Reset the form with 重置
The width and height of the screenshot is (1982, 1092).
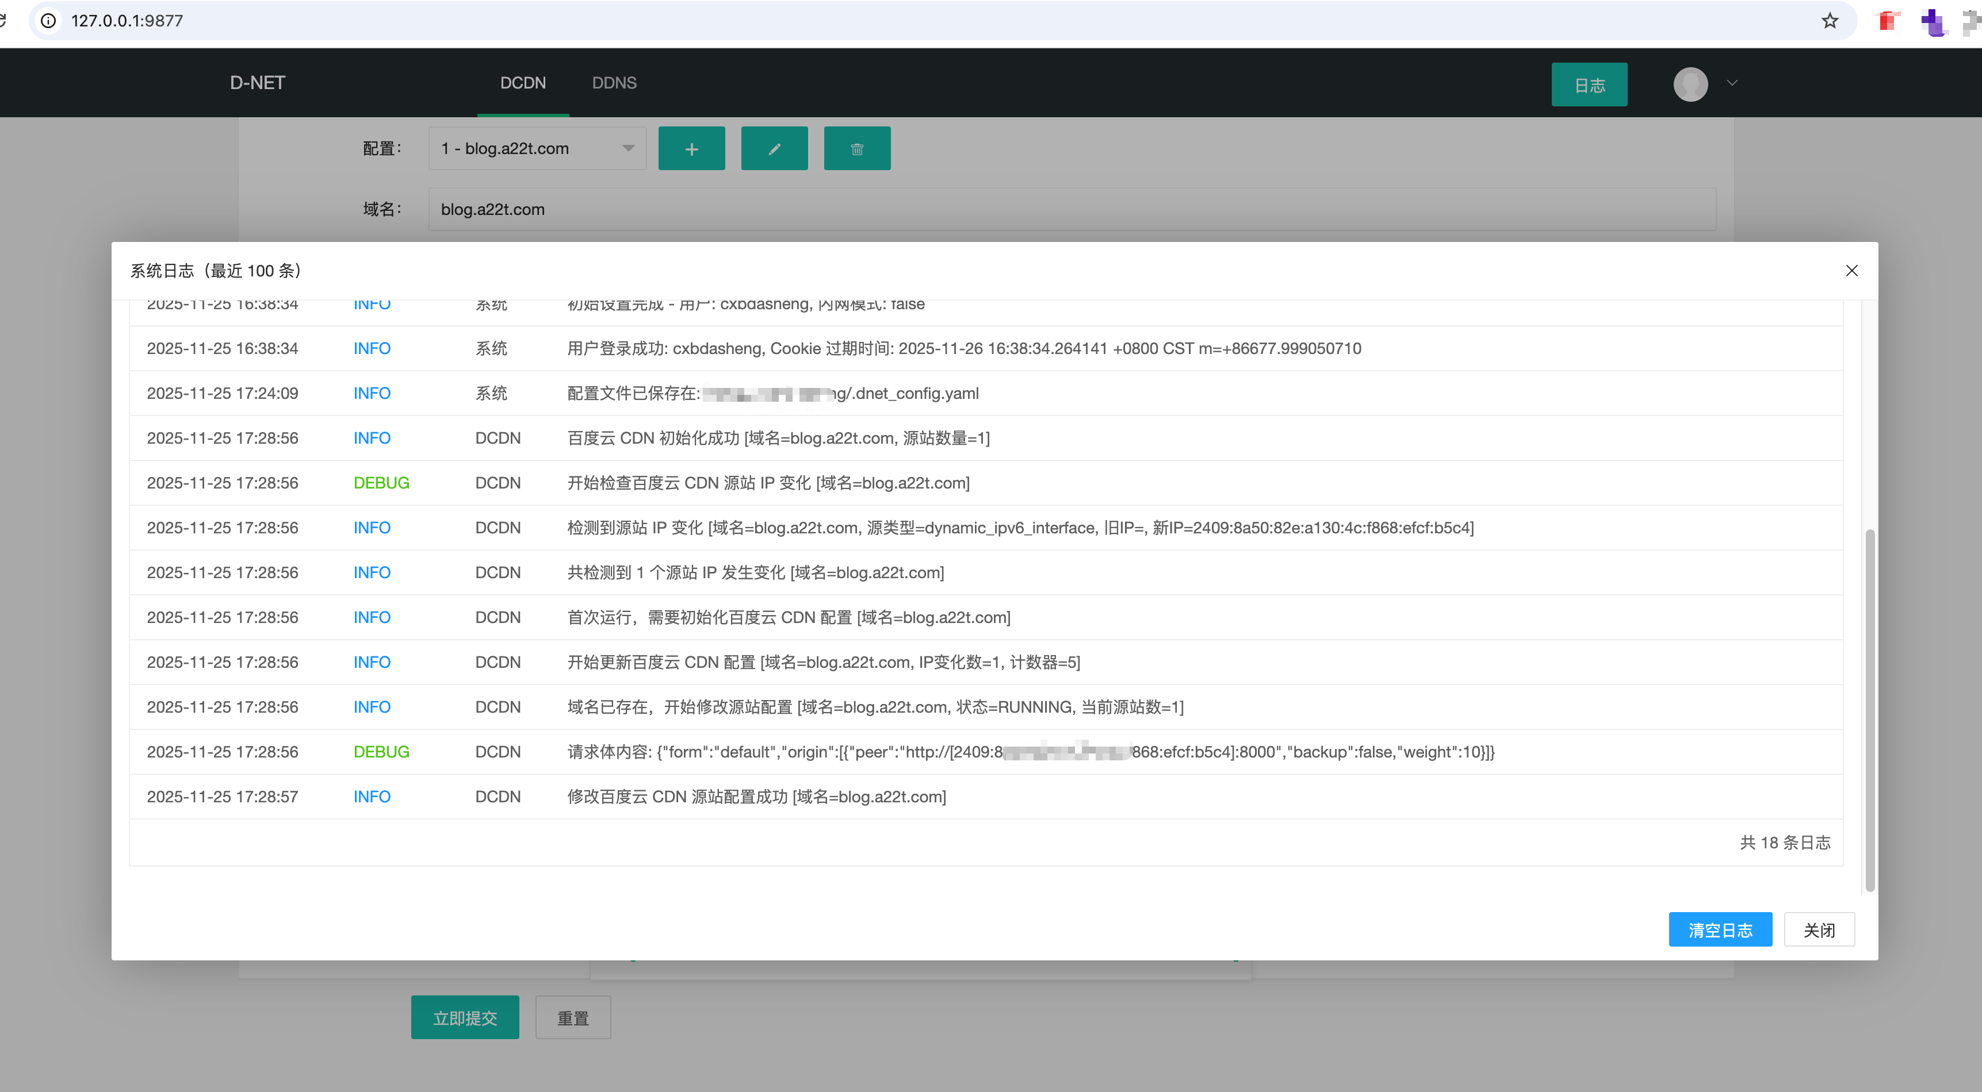572,1017
